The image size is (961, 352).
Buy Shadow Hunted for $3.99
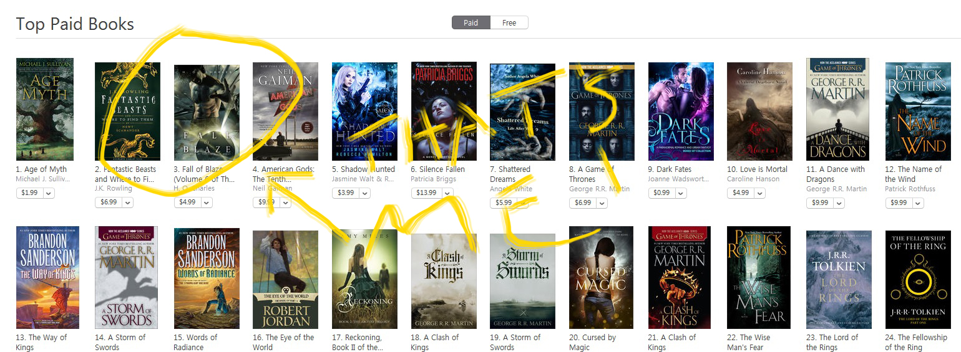(346, 193)
